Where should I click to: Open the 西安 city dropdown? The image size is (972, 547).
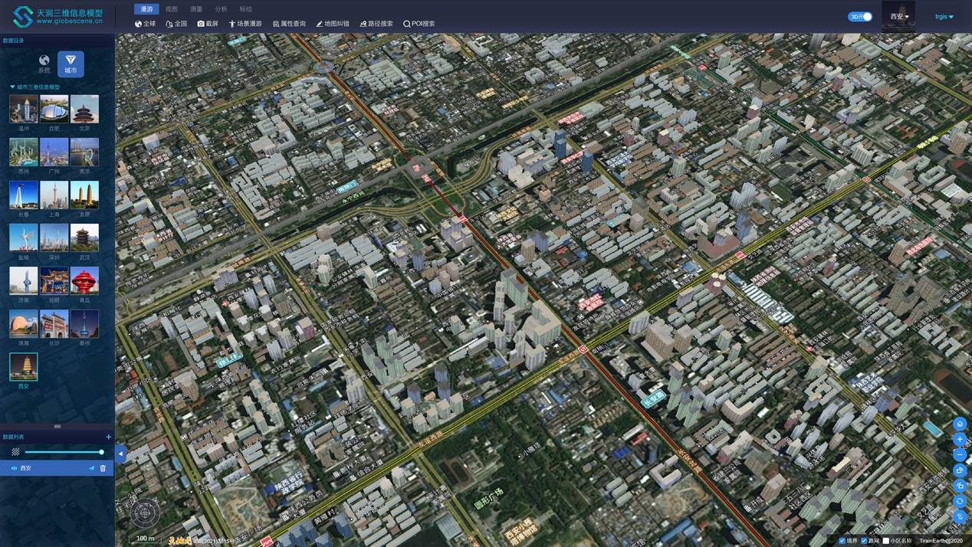click(x=899, y=16)
